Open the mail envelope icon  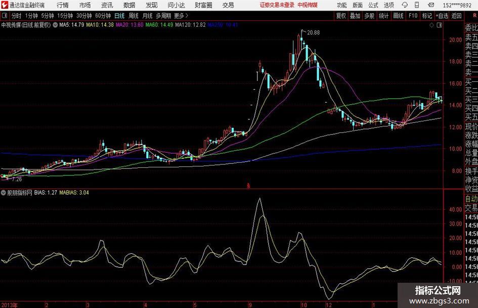pos(431,5)
